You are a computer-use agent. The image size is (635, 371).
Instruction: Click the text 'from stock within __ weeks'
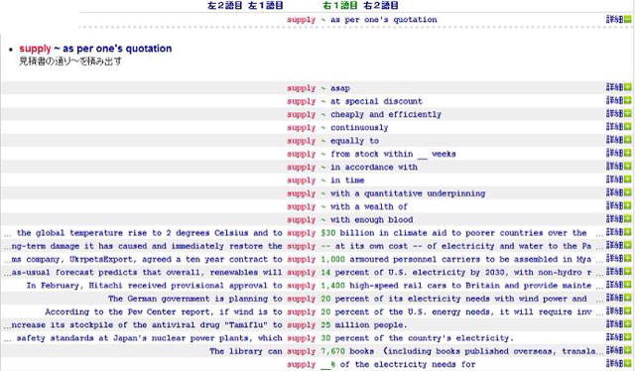393,154
